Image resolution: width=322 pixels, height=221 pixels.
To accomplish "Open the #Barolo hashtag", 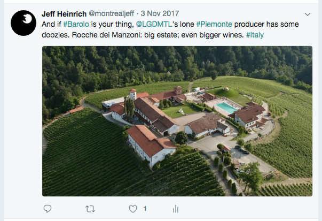I will tap(76, 24).
